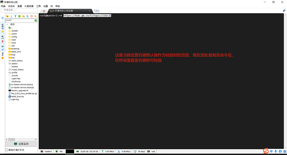Viewport: 287px width, 155px height.
Task: Toggle the 跟踪终端文件夹 checkbox
Action: click(7, 150)
